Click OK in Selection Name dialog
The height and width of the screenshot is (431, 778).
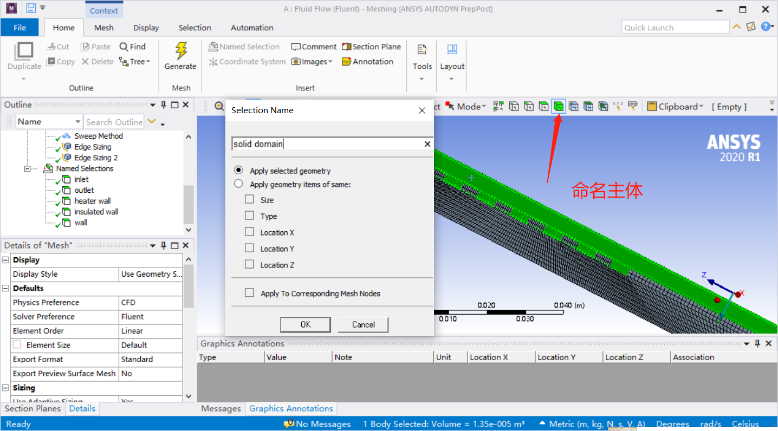[x=306, y=324]
